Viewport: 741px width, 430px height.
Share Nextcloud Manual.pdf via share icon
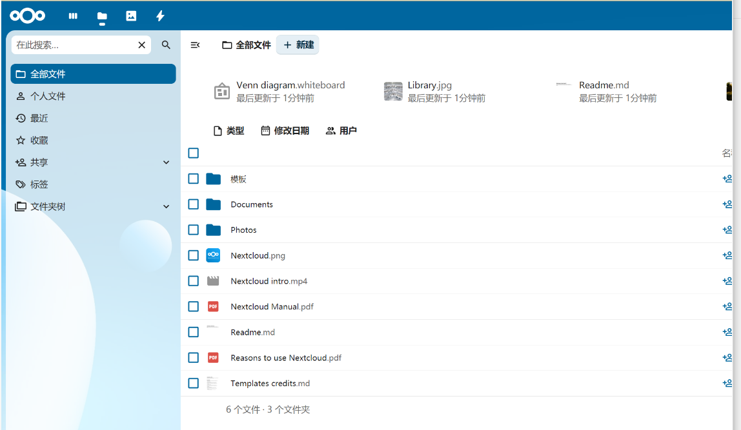pyautogui.click(x=727, y=306)
